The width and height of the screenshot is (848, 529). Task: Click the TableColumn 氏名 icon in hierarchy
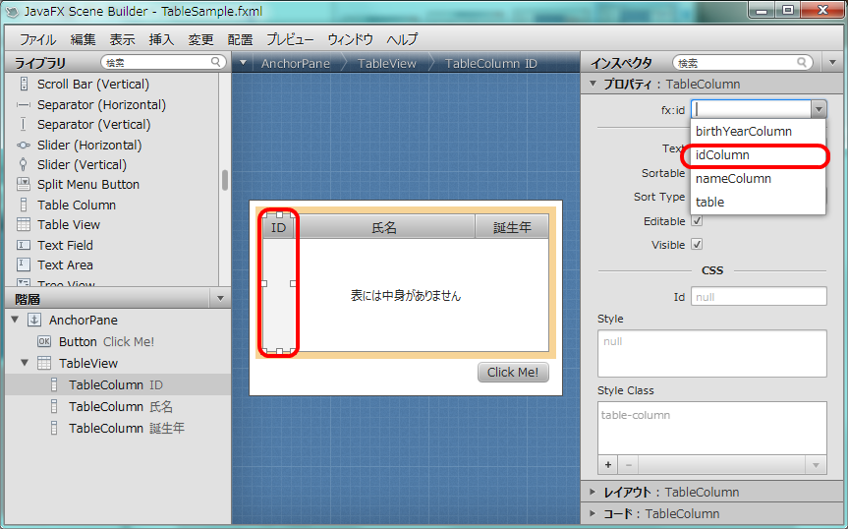point(53,406)
